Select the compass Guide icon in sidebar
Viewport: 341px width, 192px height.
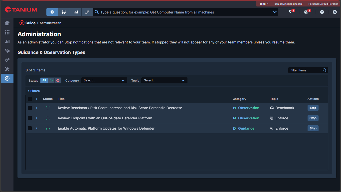pos(7,78)
